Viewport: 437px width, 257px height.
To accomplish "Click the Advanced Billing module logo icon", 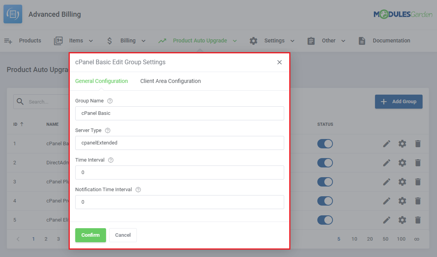I will 13,14.
